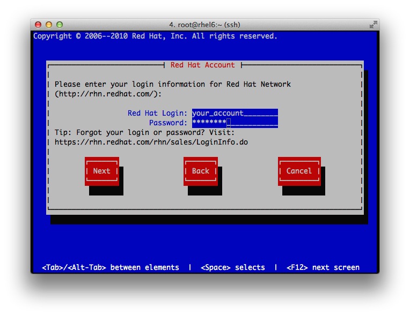Viewport: 410px width, 316px height.
Task: Click the <Space> selects hint
Action: (233, 267)
